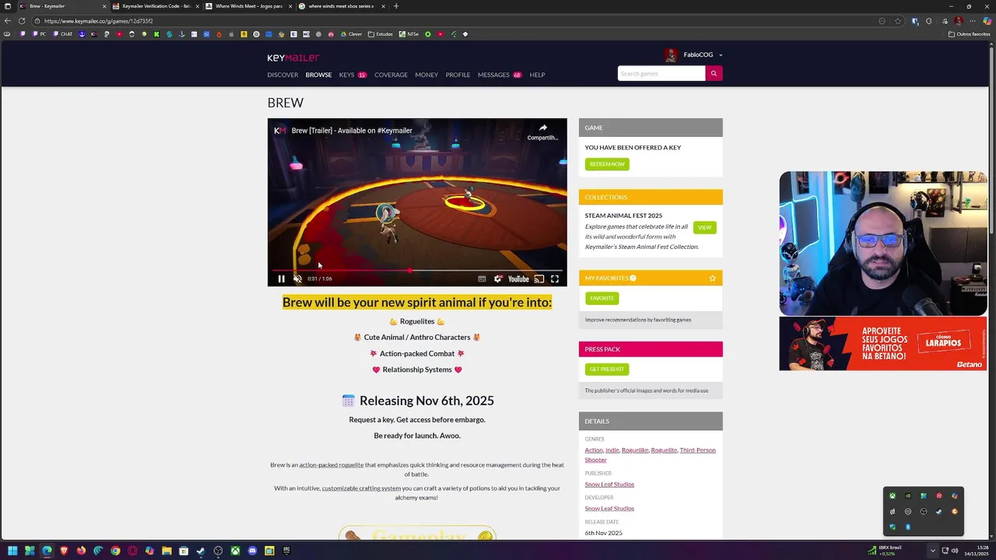Open the Action genre link
Image resolution: width=996 pixels, height=560 pixels.
(x=594, y=450)
